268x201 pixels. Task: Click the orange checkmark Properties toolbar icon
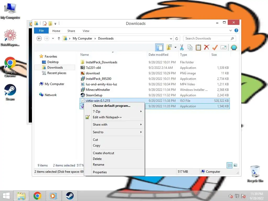[x=215, y=48]
